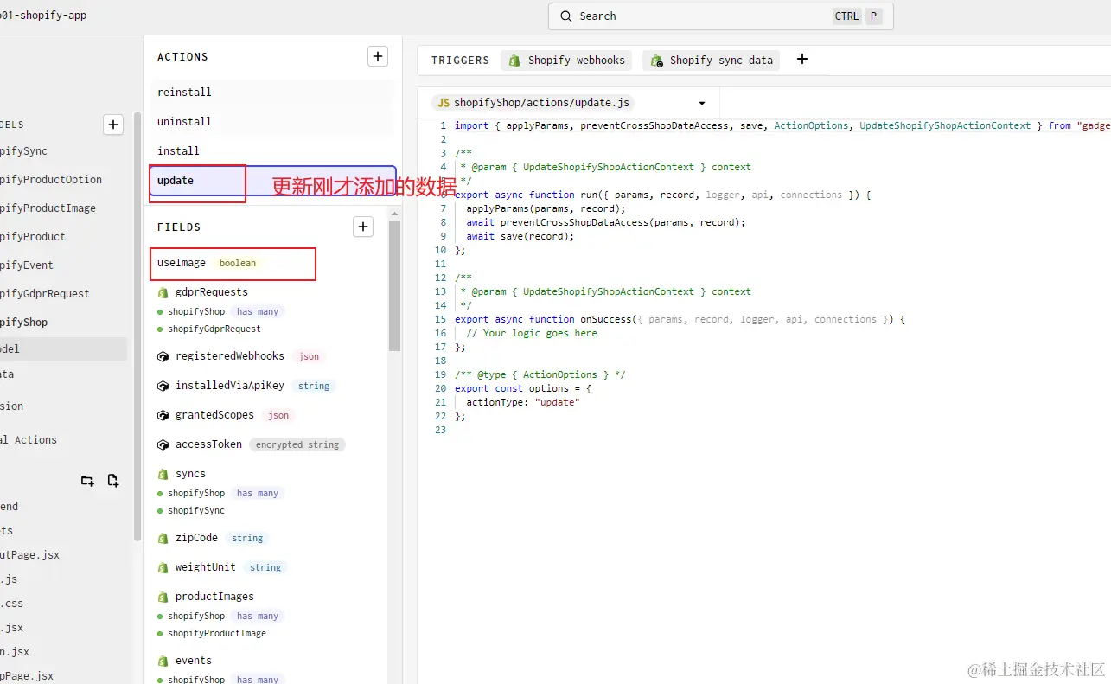Image resolution: width=1111 pixels, height=684 pixels.
Task: Click the Shopify icon beside zipCode field
Action: click(163, 539)
